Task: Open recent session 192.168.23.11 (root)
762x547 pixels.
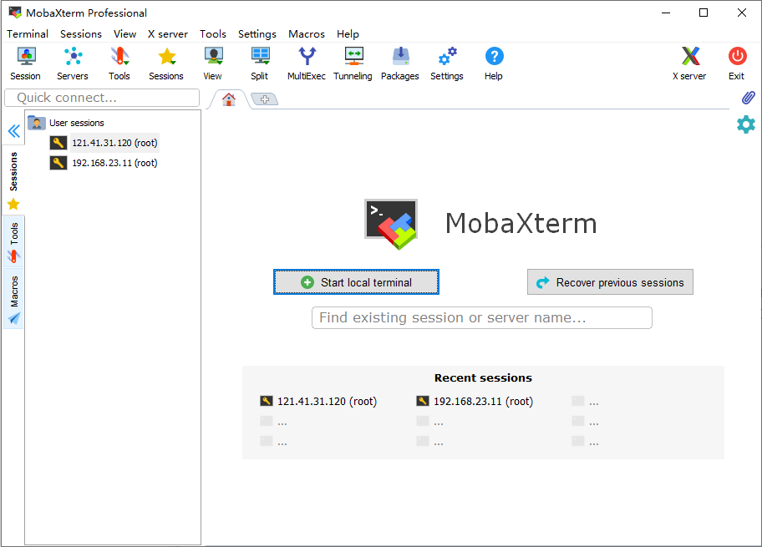Action: click(475, 401)
